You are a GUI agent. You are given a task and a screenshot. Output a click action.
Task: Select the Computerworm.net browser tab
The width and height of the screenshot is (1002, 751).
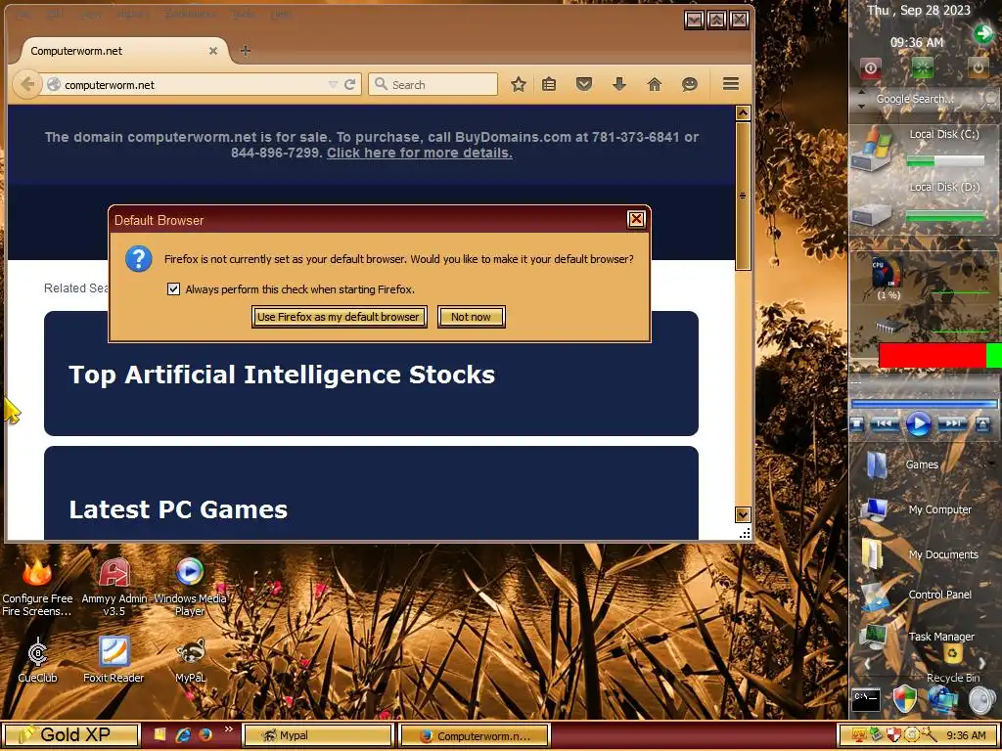click(x=121, y=51)
